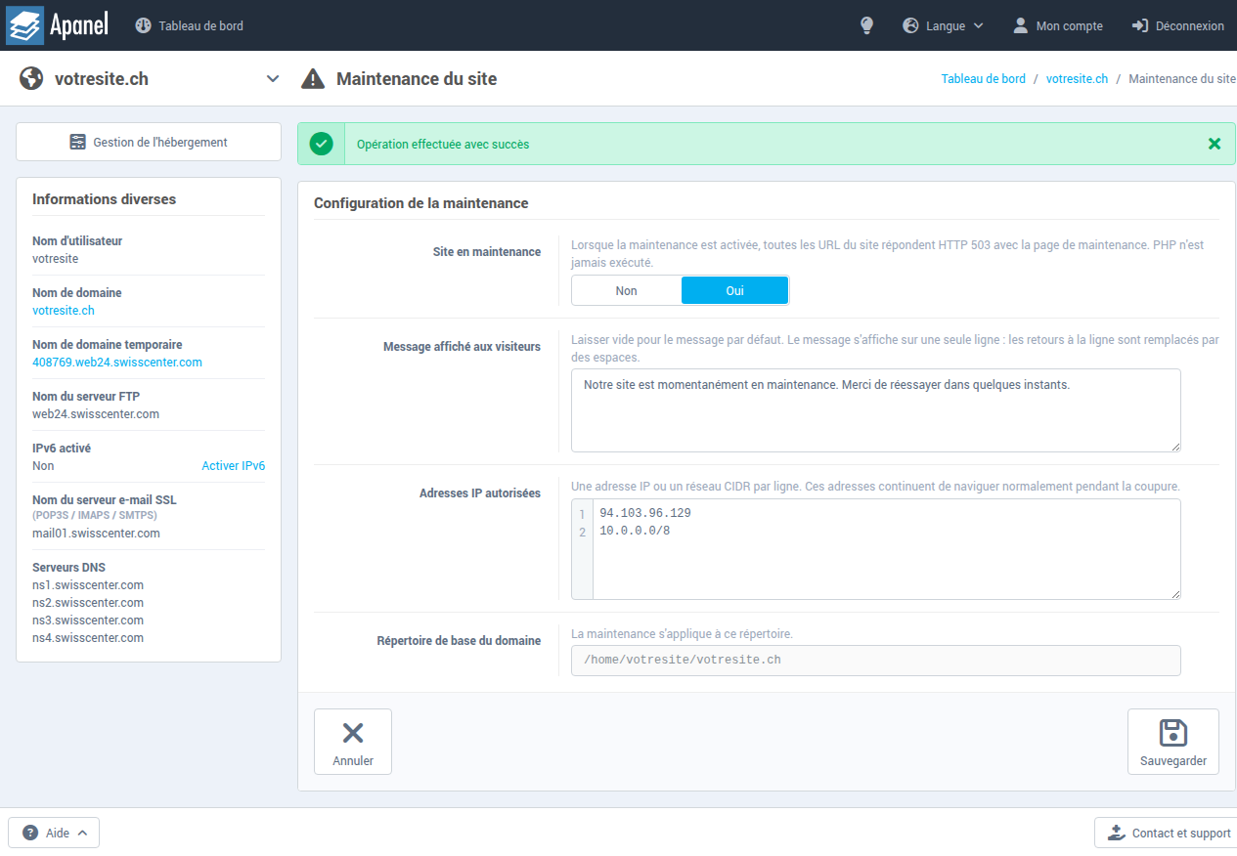Click the globe icon beside votresite.ch
The width and height of the screenshot is (1237, 856).
coord(31,79)
